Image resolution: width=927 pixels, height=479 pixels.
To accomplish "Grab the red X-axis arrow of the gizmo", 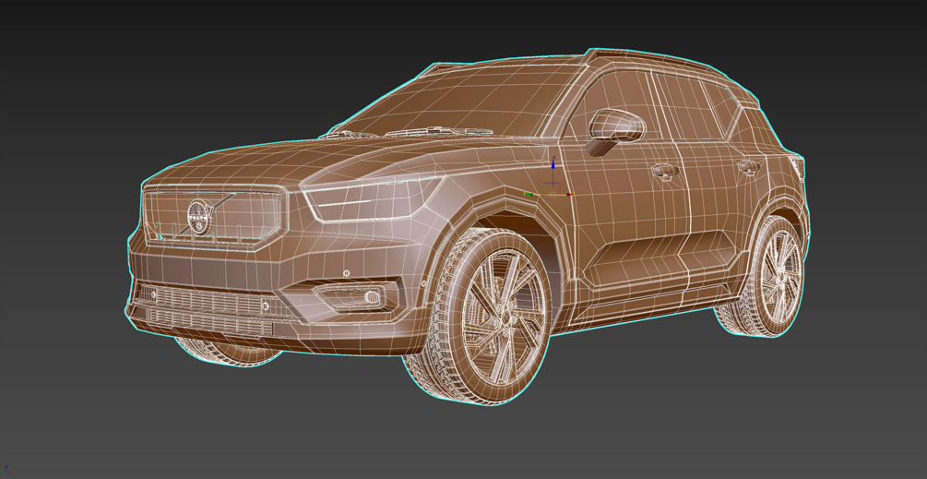I will (x=569, y=194).
